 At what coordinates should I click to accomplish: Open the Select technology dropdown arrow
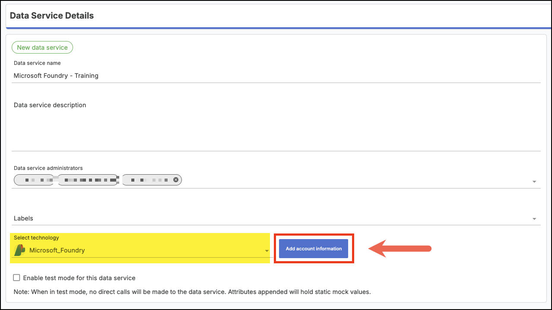coord(267,251)
